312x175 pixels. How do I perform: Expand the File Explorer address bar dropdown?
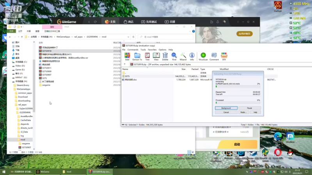(x=128, y=37)
